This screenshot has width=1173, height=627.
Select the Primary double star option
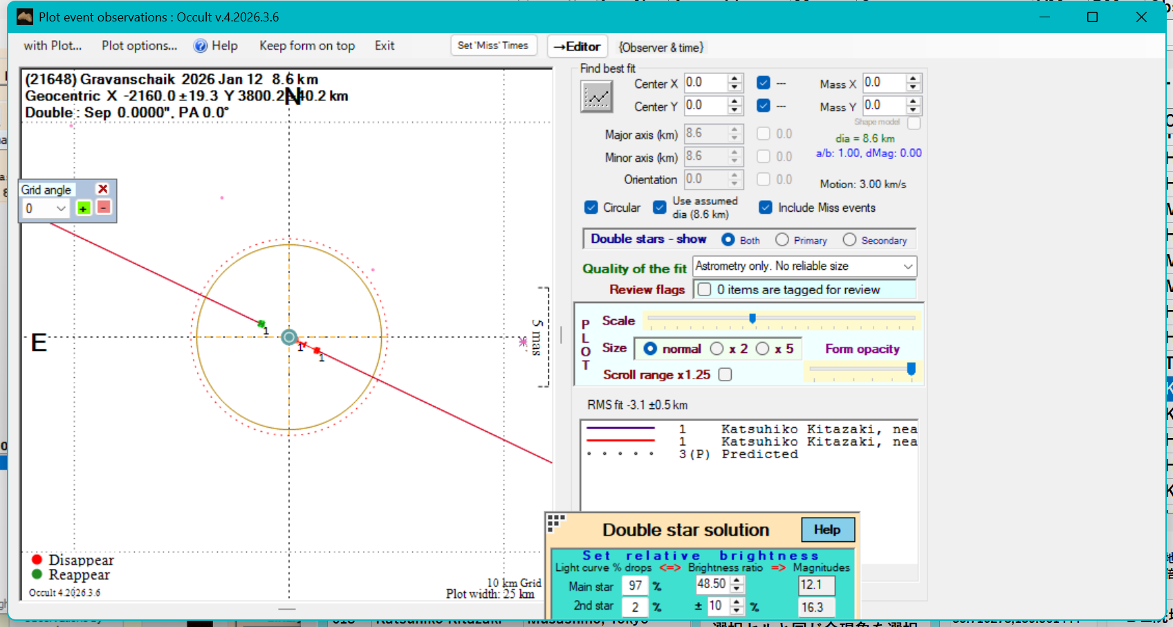click(x=782, y=239)
